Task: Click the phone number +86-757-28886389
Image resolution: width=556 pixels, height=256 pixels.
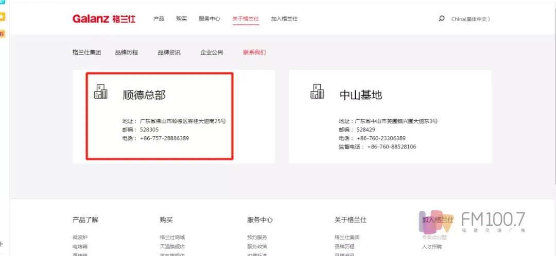Action: point(165,138)
